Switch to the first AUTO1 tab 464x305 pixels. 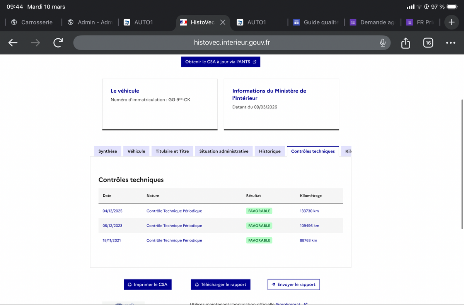pos(138,22)
